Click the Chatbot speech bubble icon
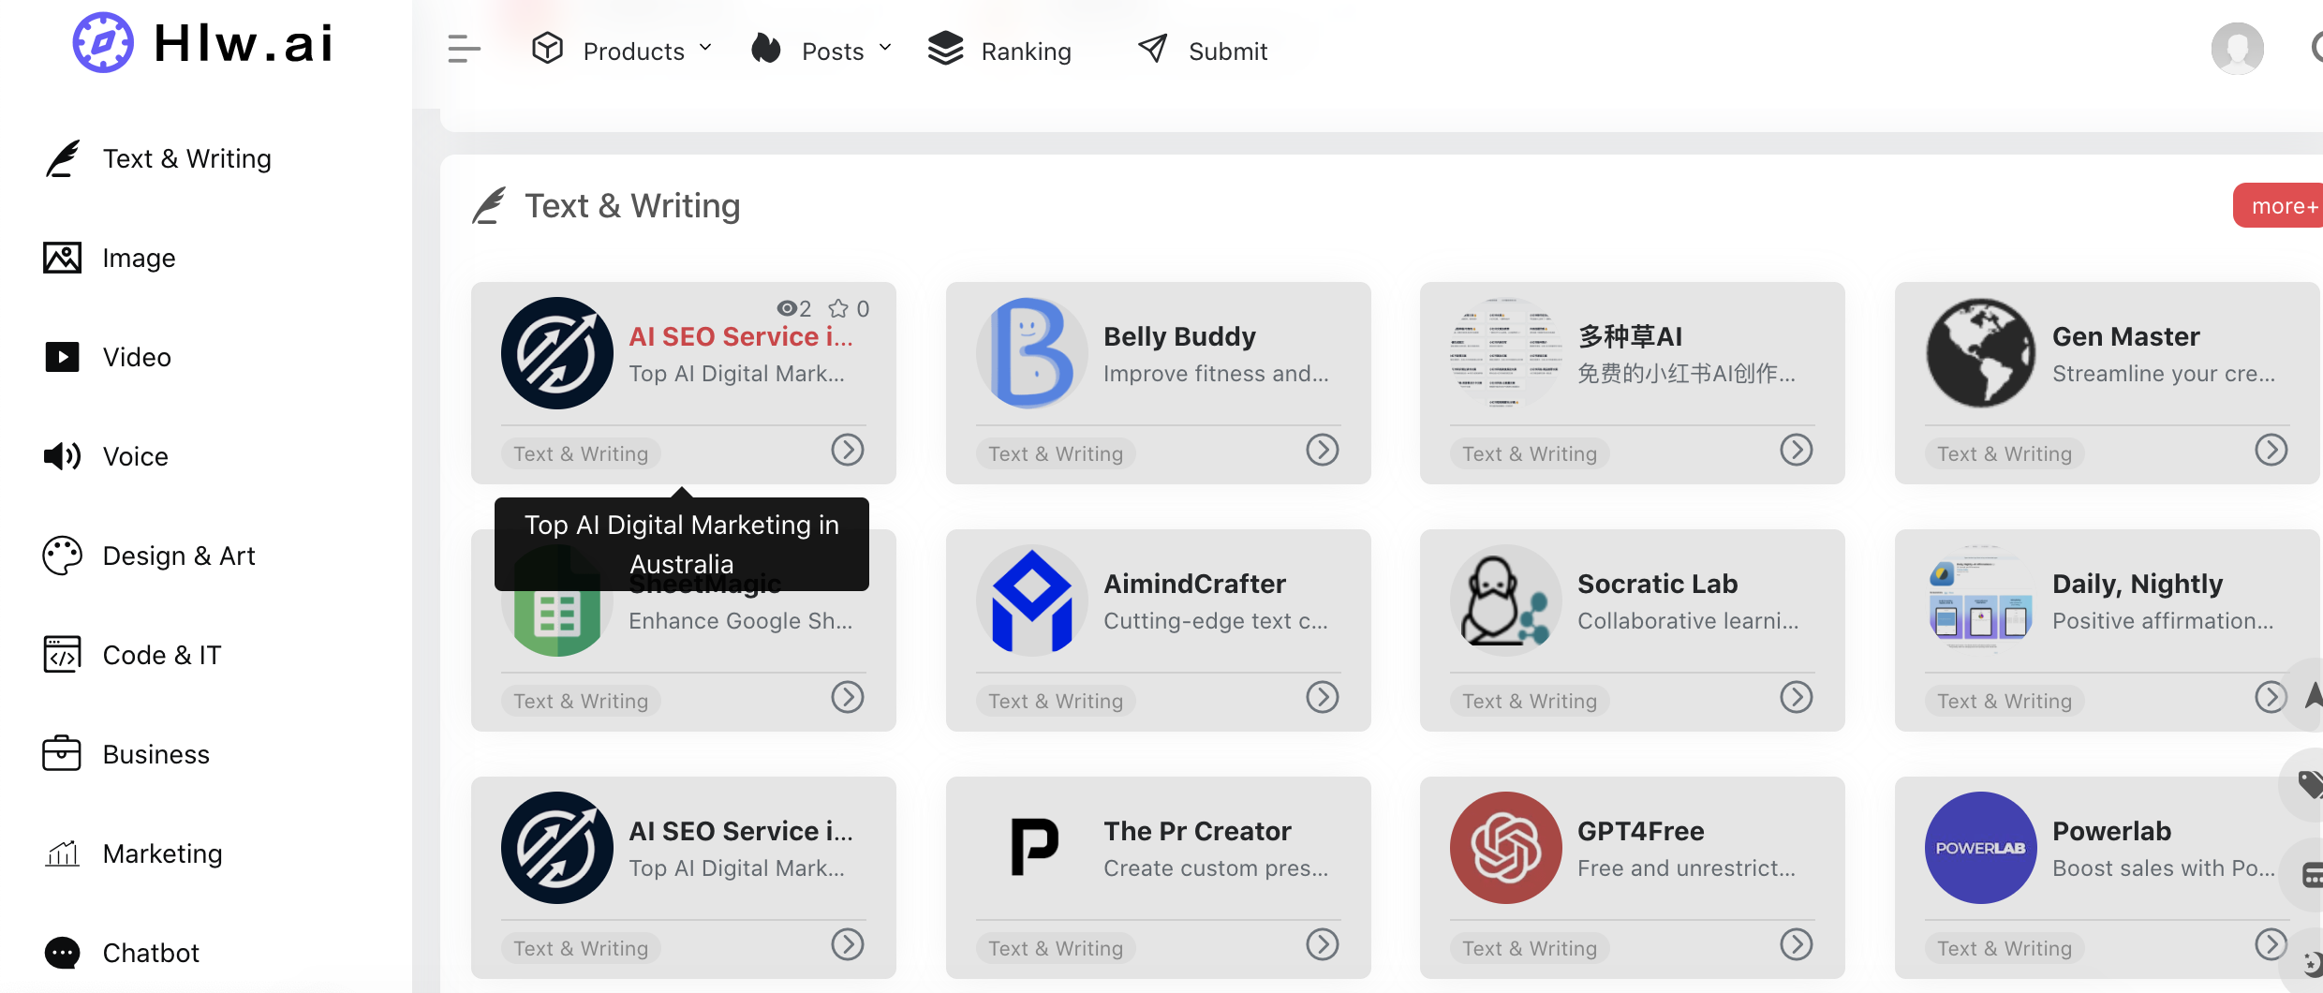Viewport: 2323px width, 993px height. coord(63,953)
